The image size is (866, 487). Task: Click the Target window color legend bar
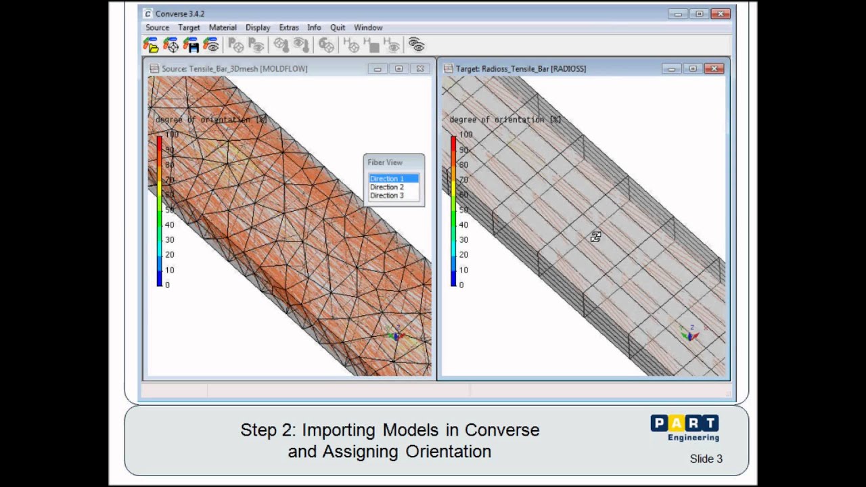pos(453,210)
